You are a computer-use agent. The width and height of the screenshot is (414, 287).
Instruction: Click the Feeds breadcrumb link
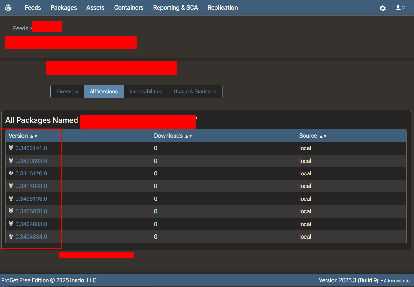point(20,28)
